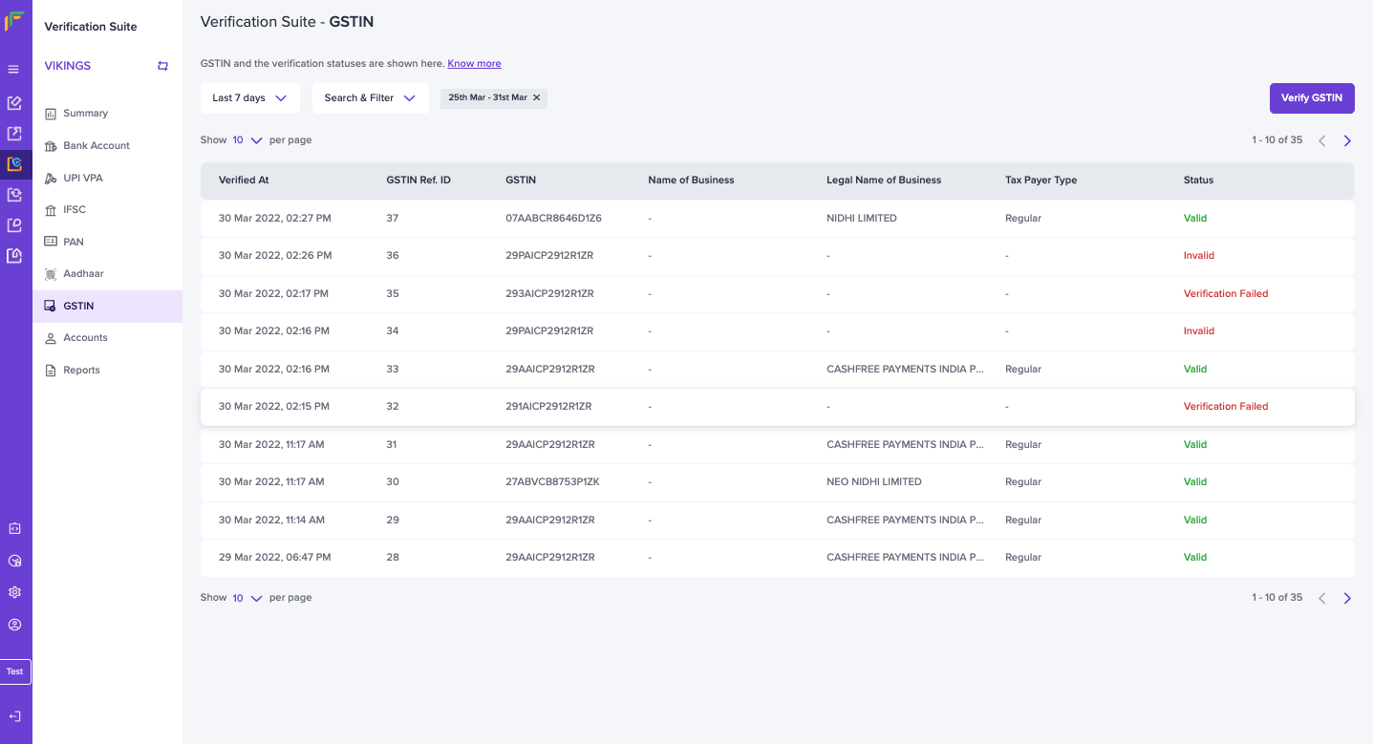Click the highlighted shield-check Verification Suite rail icon

[14, 163]
